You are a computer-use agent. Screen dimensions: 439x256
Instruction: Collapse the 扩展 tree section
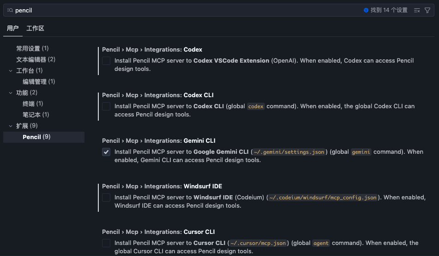tap(11, 126)
